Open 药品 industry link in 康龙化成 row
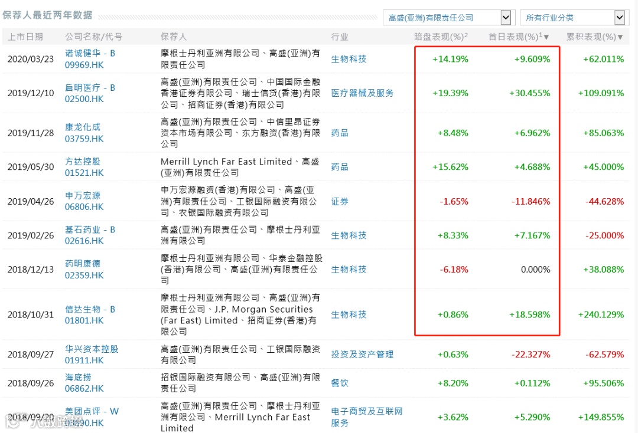The width and height of the screenshot is (638, 433). 339,133
